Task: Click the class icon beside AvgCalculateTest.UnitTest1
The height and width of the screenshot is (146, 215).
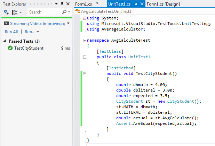Action: (x=78, y=11)
